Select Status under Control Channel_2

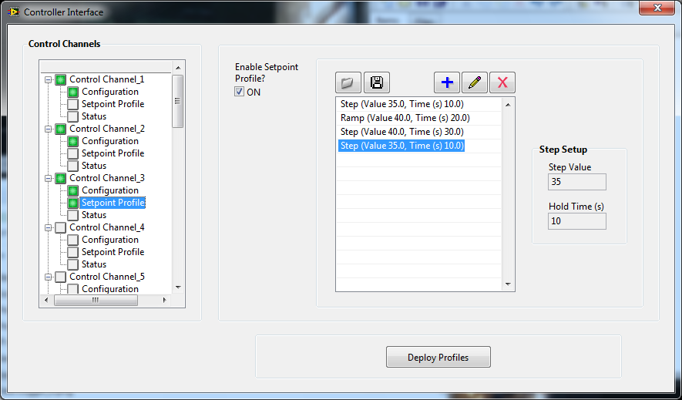[x=94, y=166]
